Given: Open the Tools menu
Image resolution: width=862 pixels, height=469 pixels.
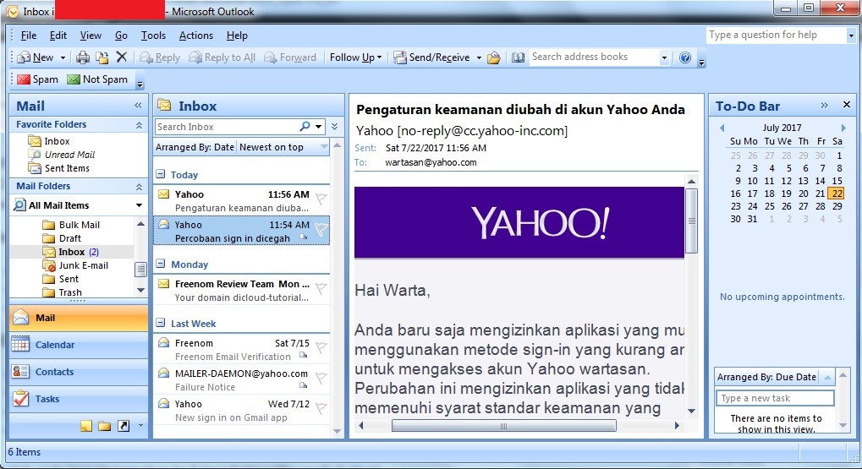Looking at the screenshot, I should [153, 35].
